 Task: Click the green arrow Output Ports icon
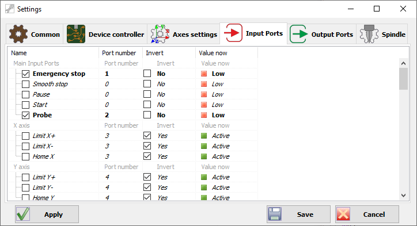299,34
